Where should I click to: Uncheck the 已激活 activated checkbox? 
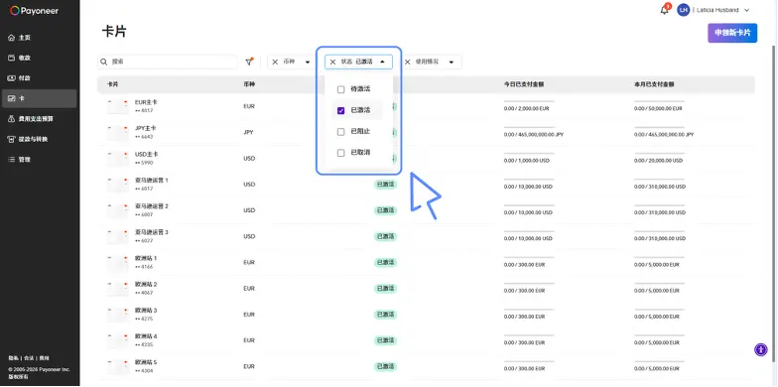point(341,111)
